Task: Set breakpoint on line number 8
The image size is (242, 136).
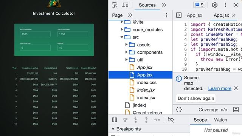Action: point(185,59)
